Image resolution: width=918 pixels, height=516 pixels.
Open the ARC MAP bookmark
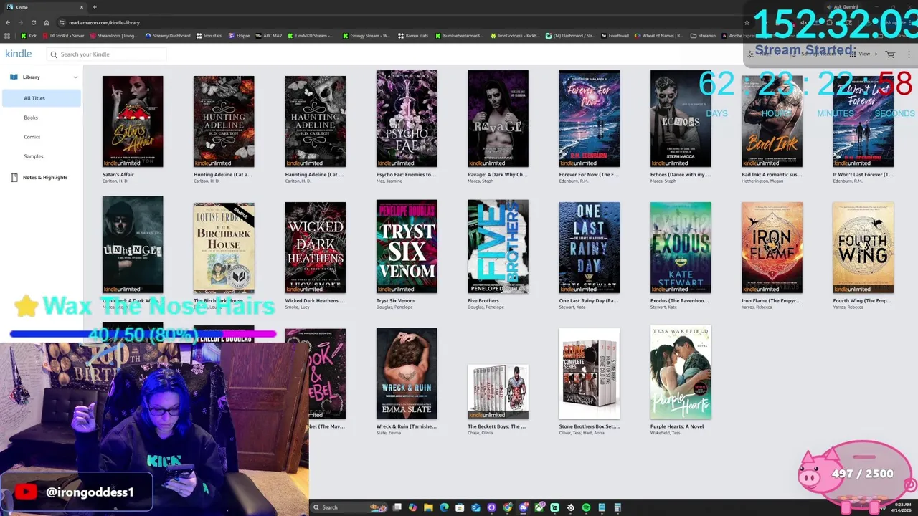coord(269,36)
